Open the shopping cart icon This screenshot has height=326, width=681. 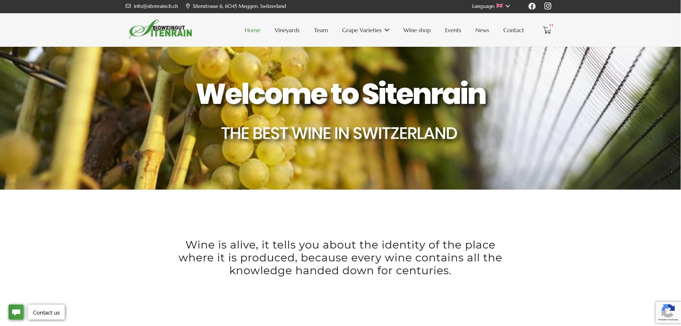[x=547, y=30]
